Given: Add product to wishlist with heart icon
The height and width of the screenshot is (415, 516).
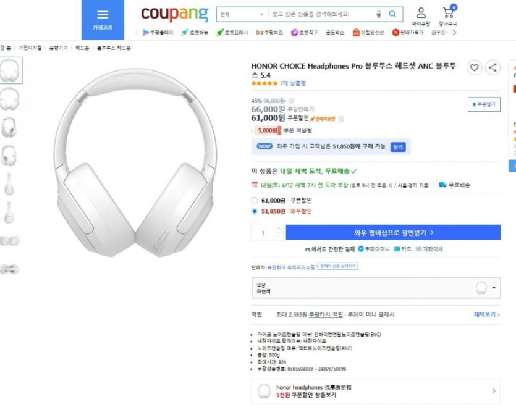Looking at the screenshot, I should click(474, 68).
